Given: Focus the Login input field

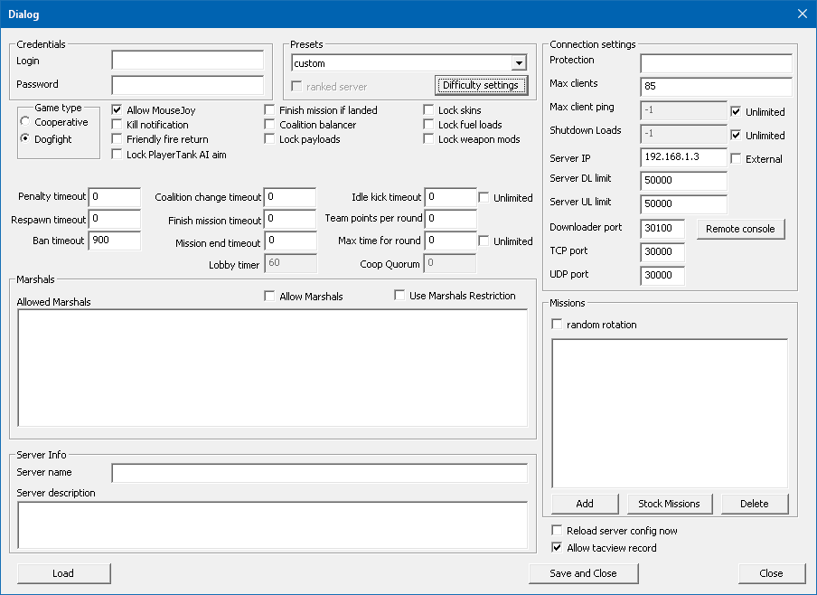Looking at the screenshot, I should coord(187,61).
